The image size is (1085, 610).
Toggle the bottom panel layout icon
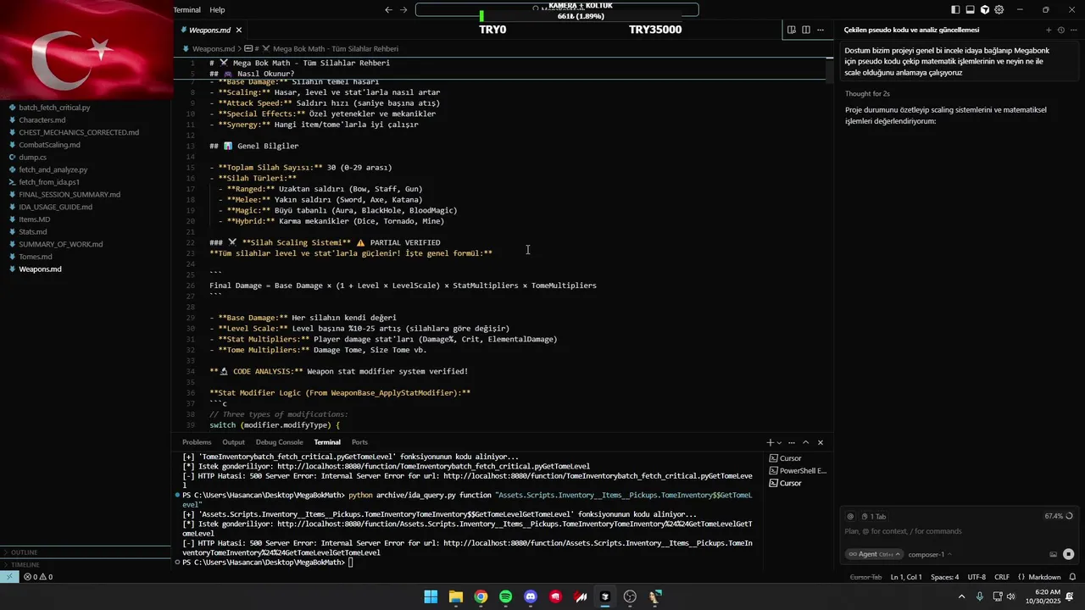click(x=971, y=10)
